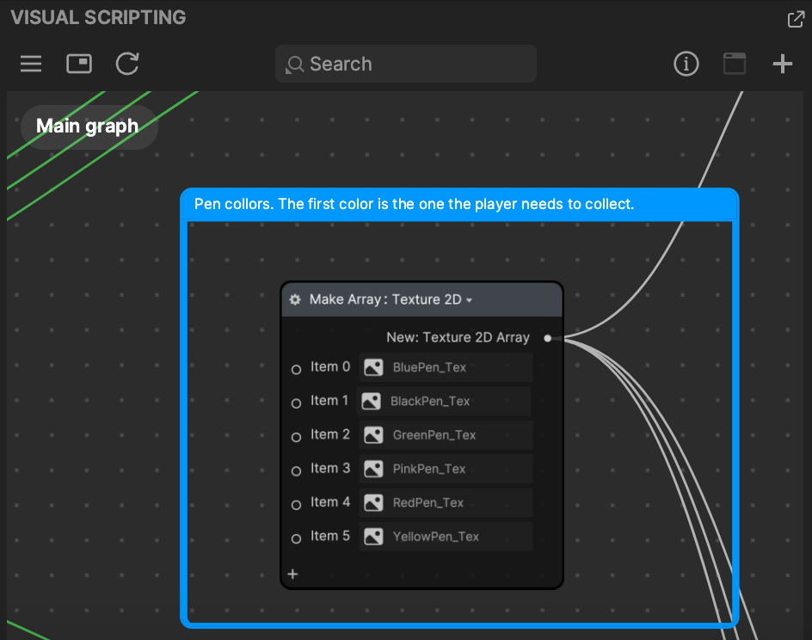
Task: Click the VISUAL SCRIPTING panel title
Action: point(98,17)
